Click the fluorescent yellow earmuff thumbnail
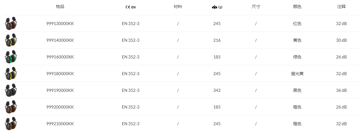 pyautogui.click(x=11, y=74)
